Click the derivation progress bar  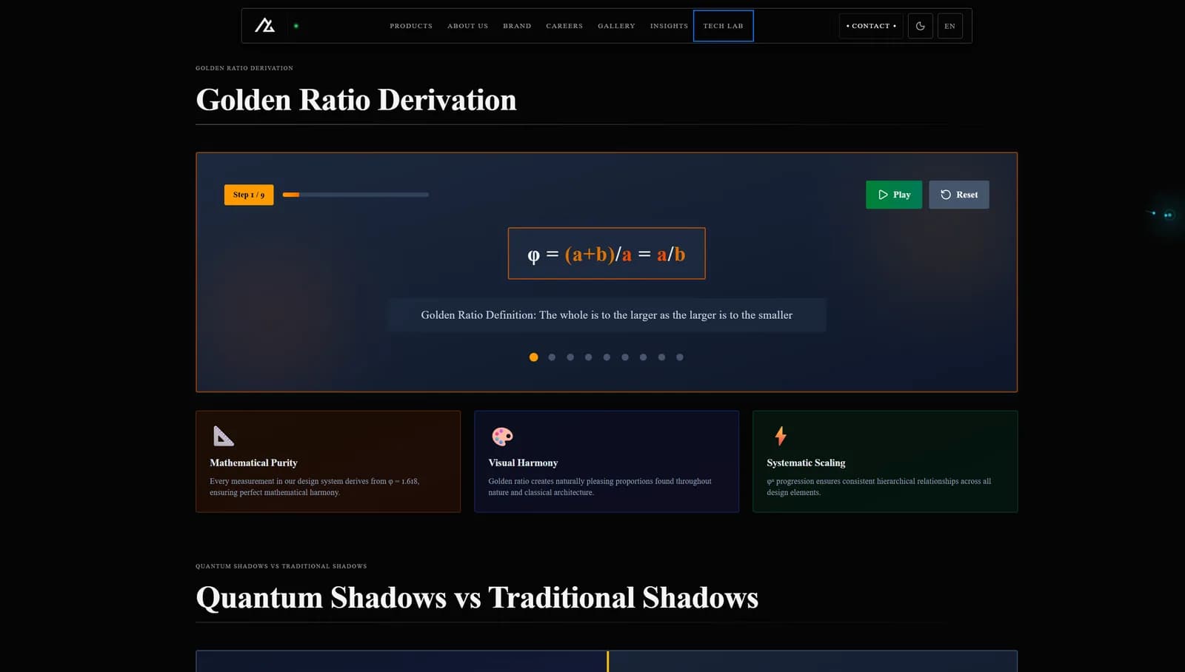(x=355, y=195)
